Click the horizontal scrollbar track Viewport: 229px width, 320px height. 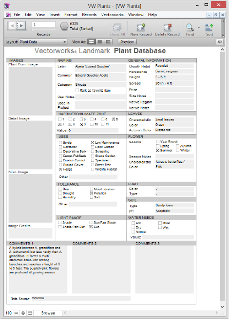141,312
